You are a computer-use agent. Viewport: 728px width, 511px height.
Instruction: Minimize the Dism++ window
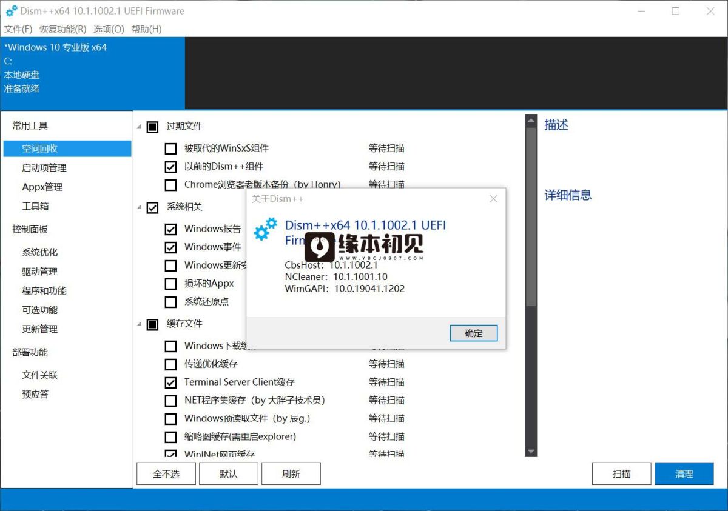(x=641, y=11)
